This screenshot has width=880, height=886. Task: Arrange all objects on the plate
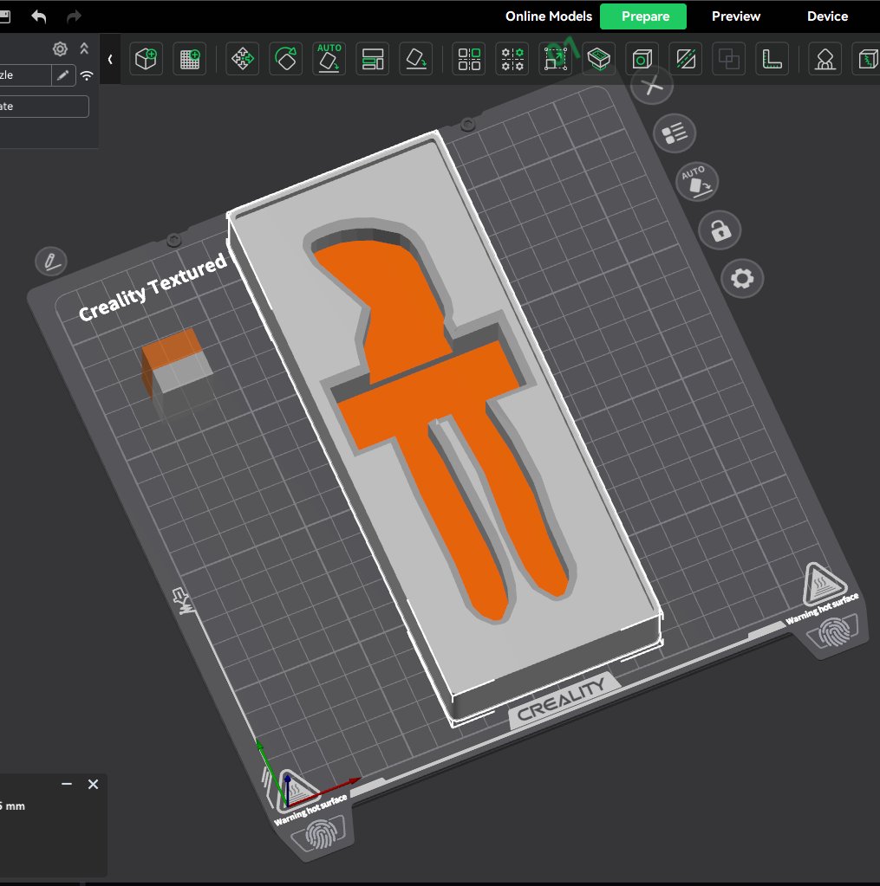[372, 59]
